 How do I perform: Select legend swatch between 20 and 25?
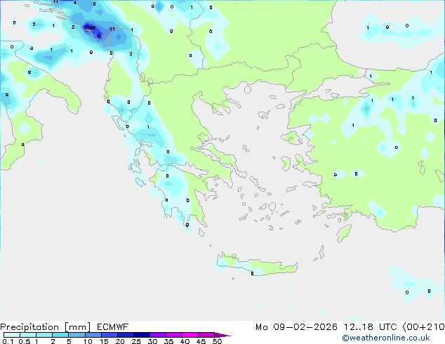(126, 335)
